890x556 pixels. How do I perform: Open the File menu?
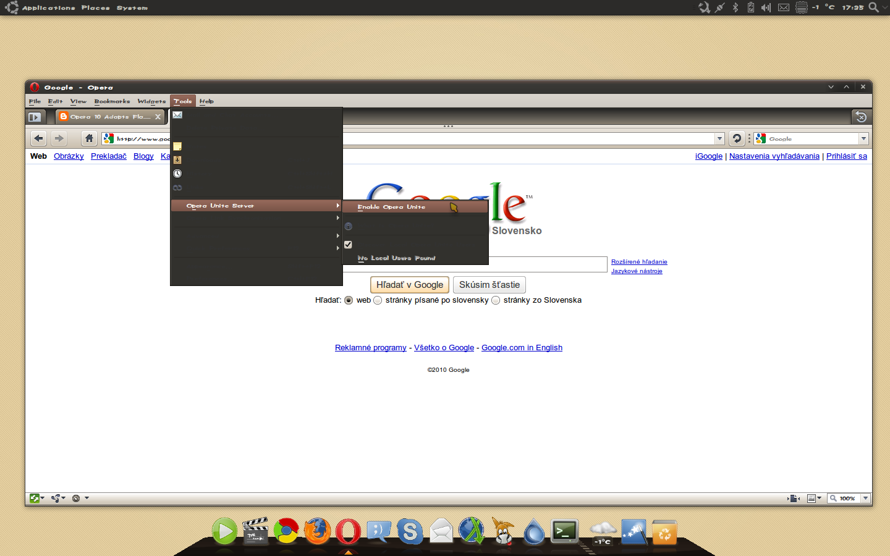[x=35, y=101]
